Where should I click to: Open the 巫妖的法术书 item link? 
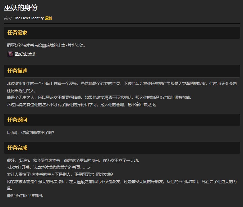coord(25,54)
